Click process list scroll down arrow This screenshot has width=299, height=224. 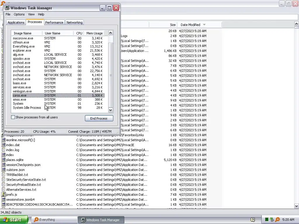111,110
